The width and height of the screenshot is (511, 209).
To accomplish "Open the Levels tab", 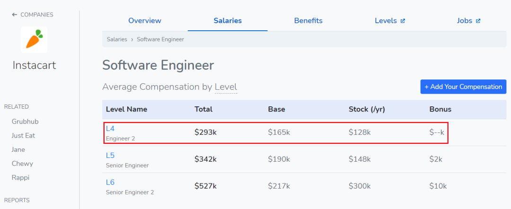I will coord(386,21).
